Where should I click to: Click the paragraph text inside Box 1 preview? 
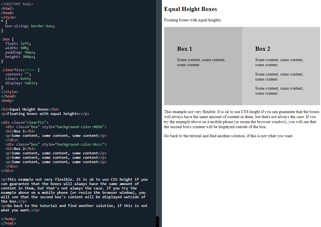point(201,62)
